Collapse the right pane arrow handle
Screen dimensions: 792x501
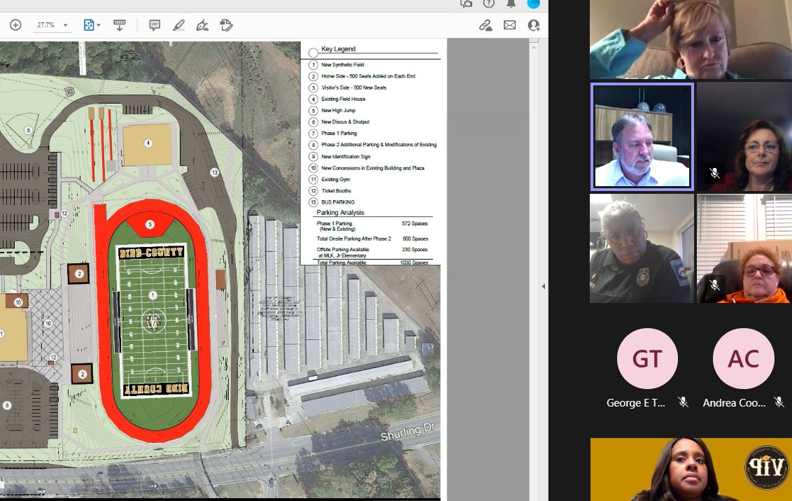coord(544,286)
